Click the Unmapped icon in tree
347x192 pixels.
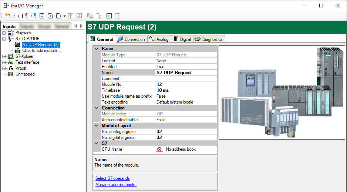(11, 74)
